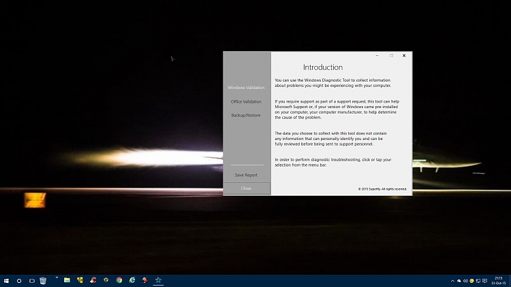
Task: Open the Windows Start menu
Action: coord(6,280)
